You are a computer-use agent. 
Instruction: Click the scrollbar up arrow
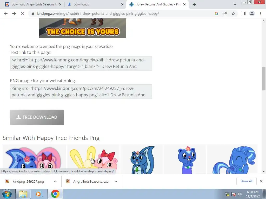click(x=264, y=21)
